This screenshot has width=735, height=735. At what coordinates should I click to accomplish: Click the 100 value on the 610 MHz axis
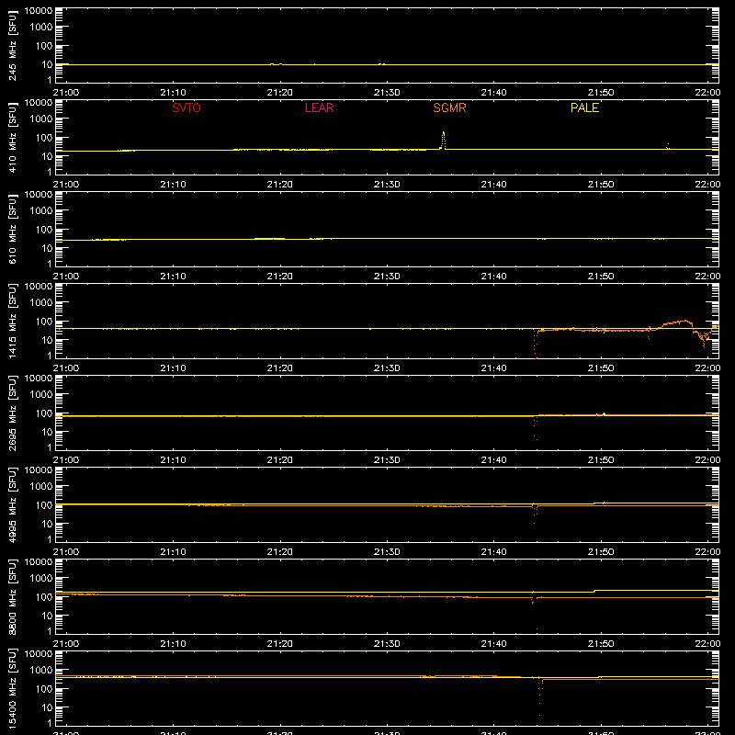44,229
